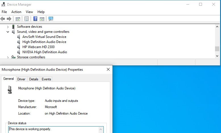Click the Forward arrow toolbar icon
Image resolution: width=221 pixels, height=133 pixels.
[x=9, y=19]
